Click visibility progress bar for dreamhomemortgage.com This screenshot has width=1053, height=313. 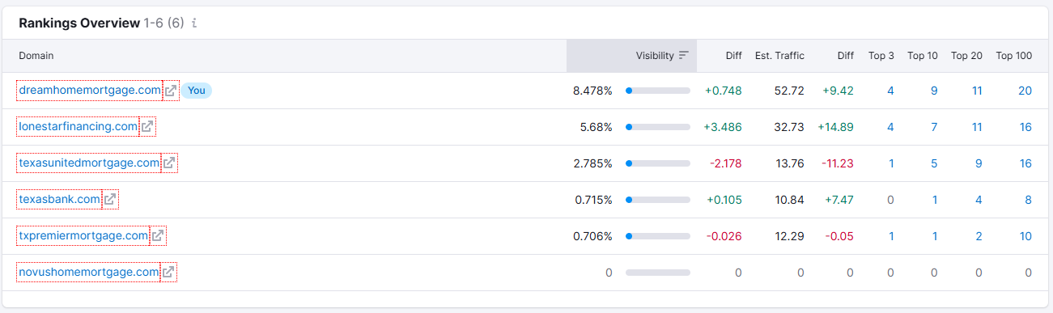pos(658,91)
